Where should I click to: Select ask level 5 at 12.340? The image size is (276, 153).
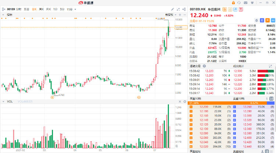click(253, 124)
